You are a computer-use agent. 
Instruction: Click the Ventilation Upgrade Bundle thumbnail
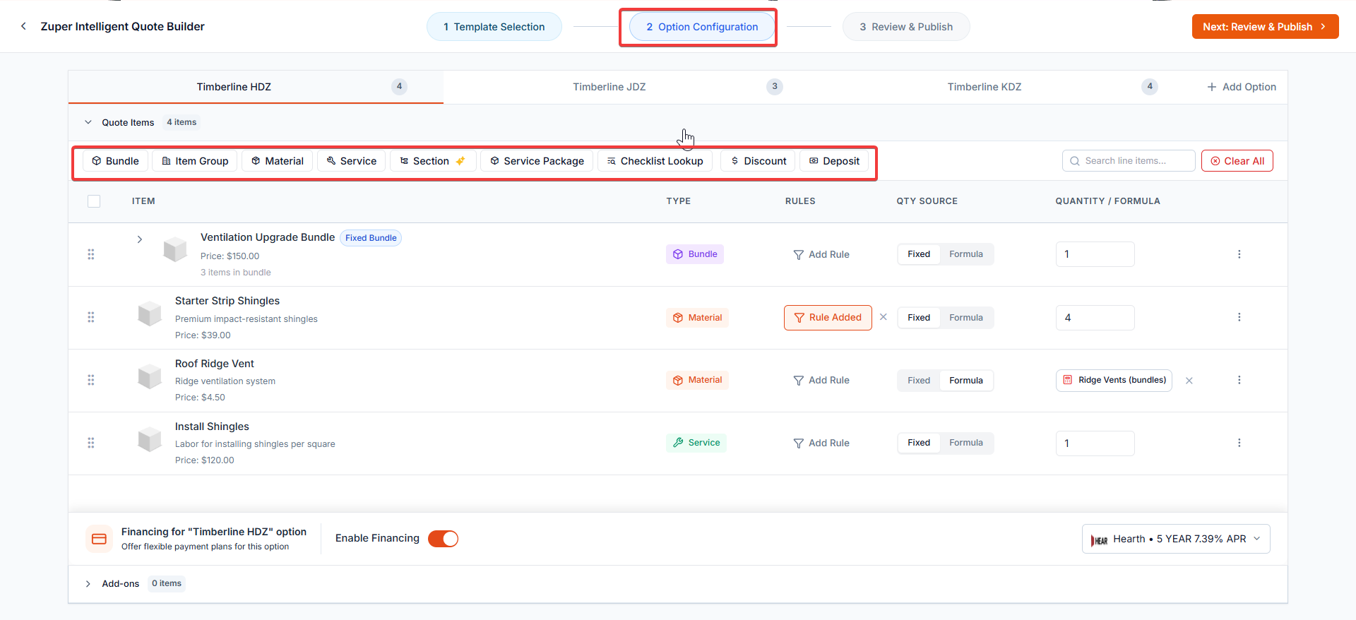[175, 250]
